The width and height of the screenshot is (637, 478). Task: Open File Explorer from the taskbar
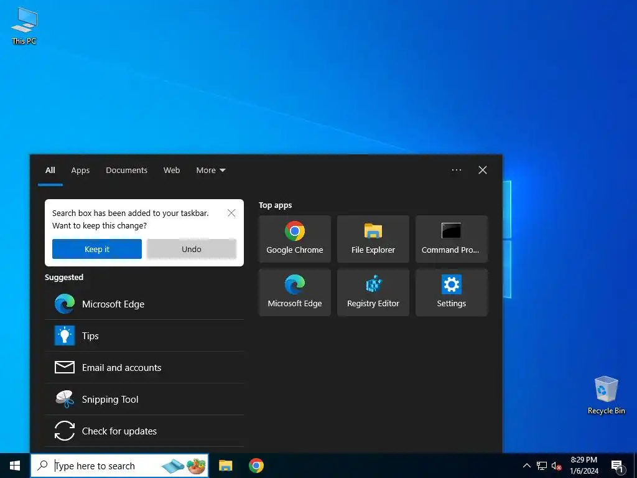coord(225,466)
